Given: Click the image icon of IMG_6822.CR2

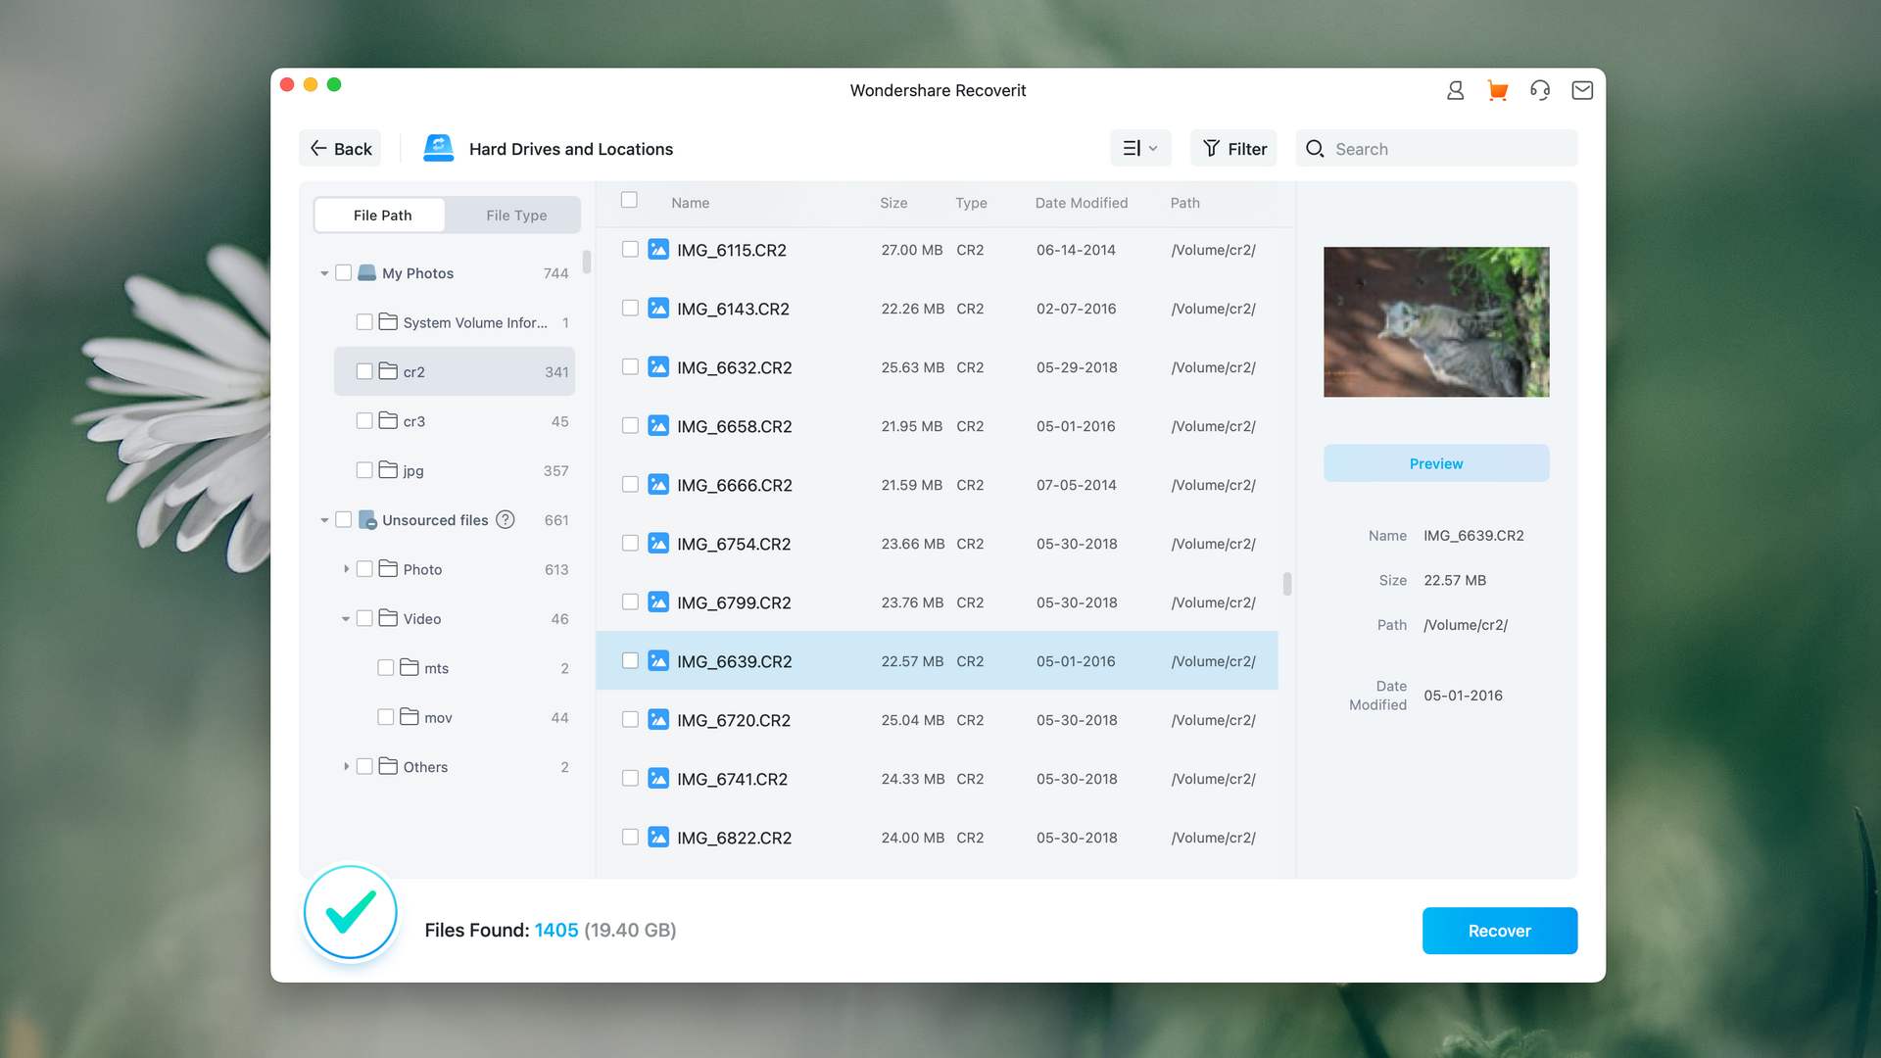Looking at the screenshot, I should tap(658, 838).
